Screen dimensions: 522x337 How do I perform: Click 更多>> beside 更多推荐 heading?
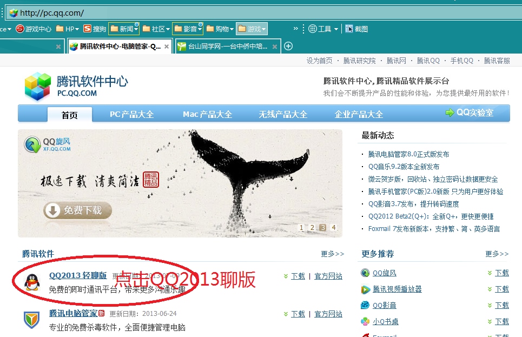click(497, 254)
